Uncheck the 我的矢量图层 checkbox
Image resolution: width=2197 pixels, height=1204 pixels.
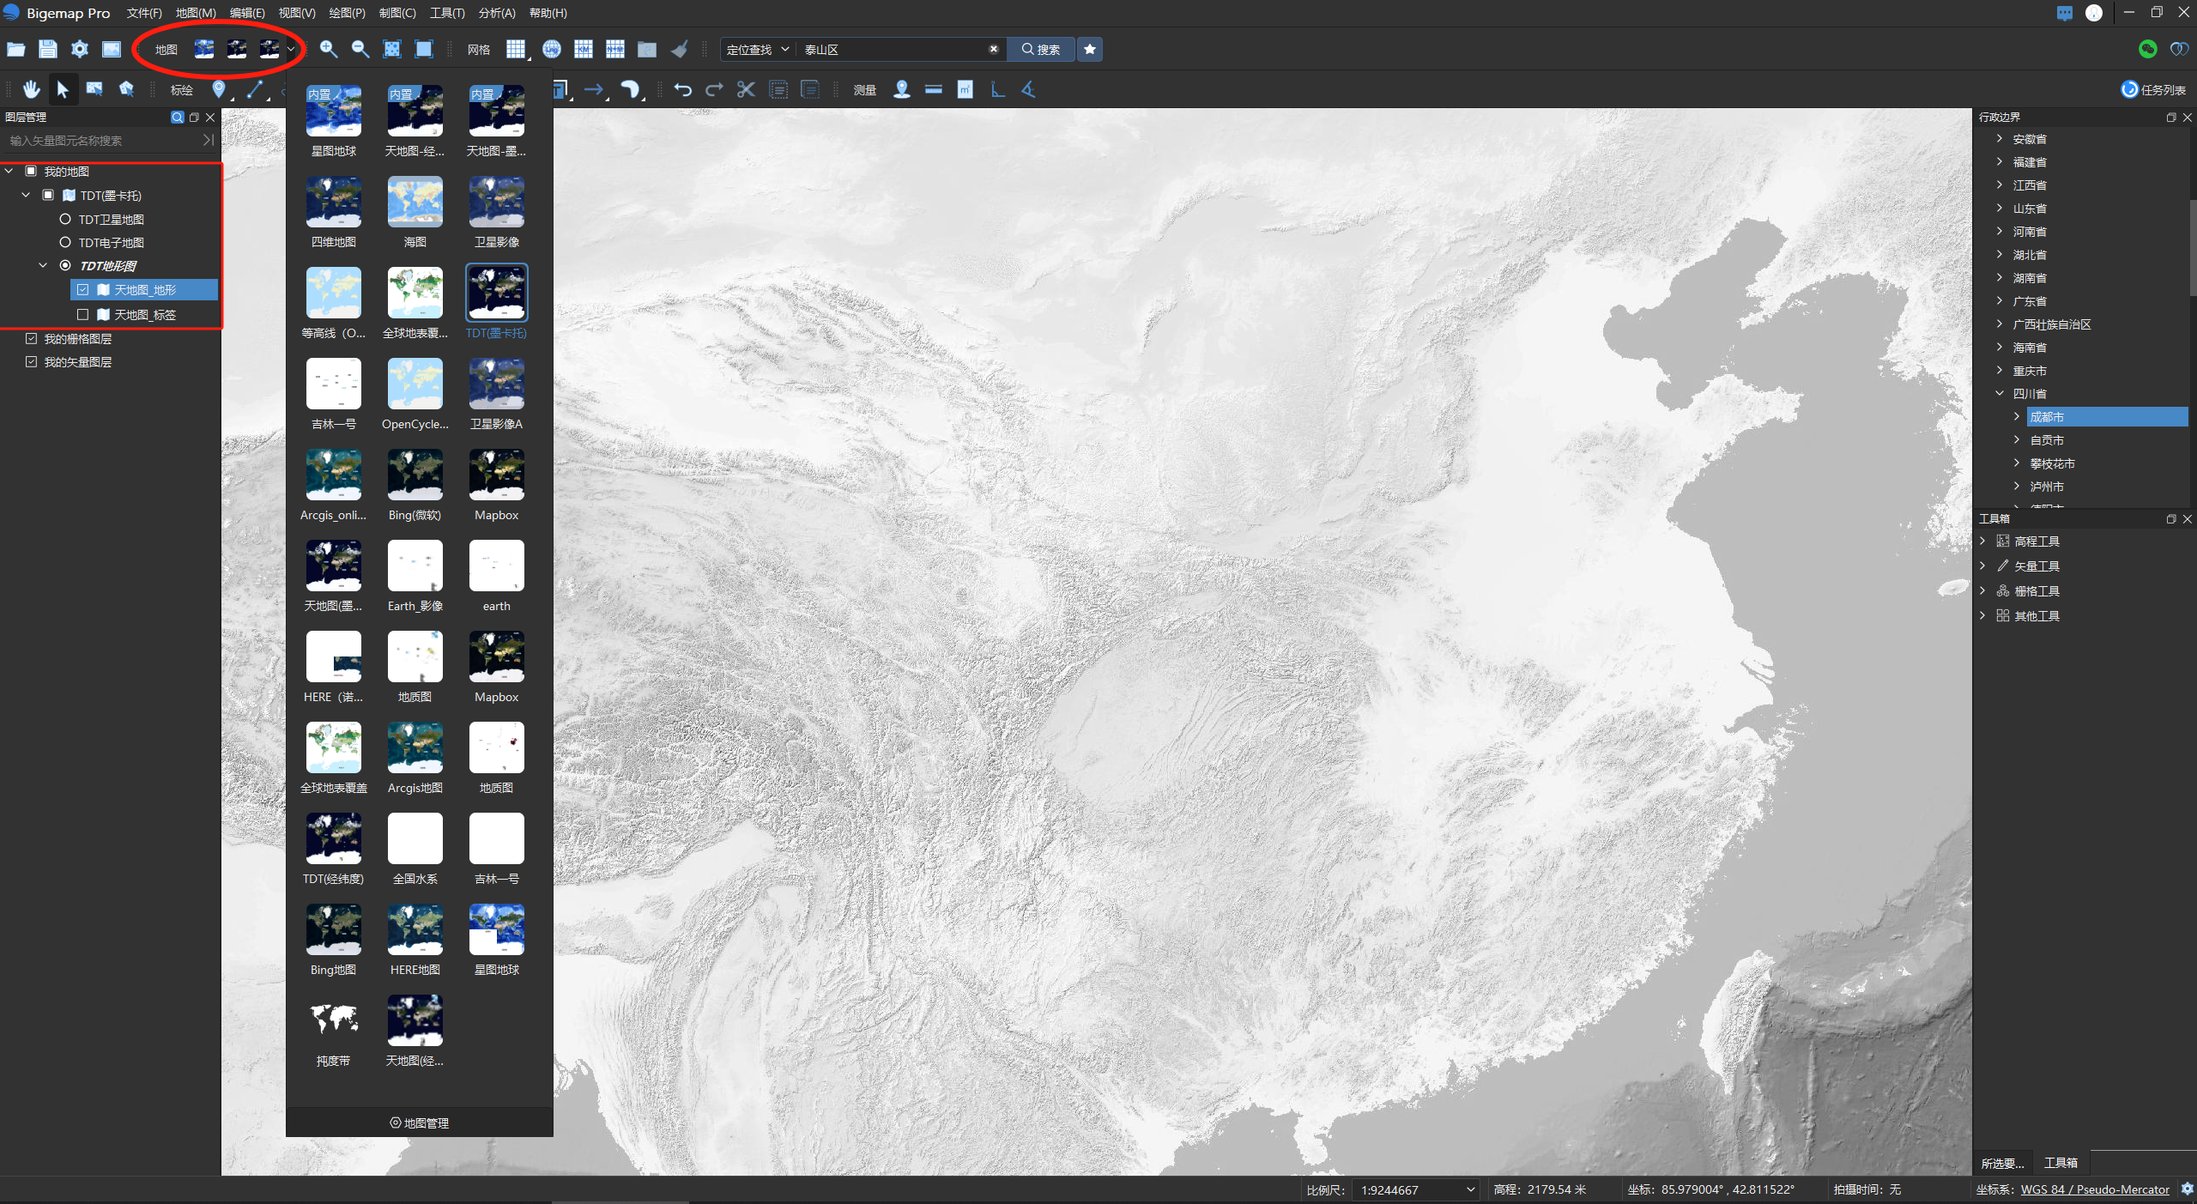(x=31, y=362)
